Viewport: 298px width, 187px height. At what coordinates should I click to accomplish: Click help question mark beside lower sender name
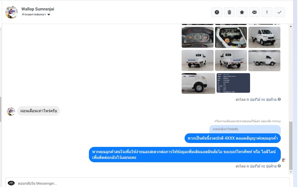pyautogui.click(x=279, y=166)
